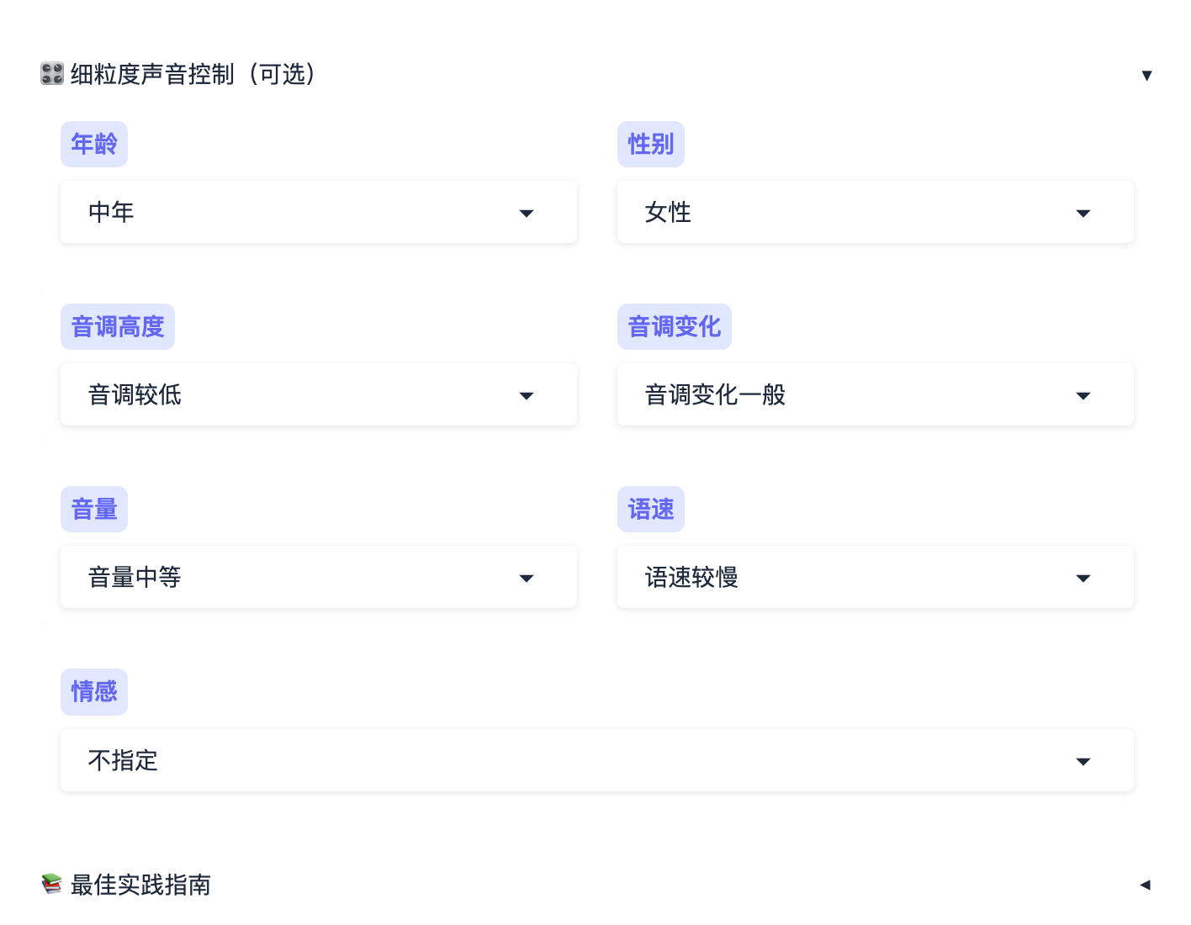Click the caret arrow in 中年 field
This screenshot has width=1191, height=925.
coord(527,214)
